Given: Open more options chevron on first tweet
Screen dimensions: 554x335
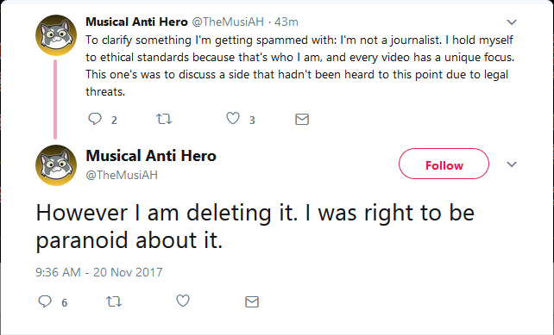Looking at the screenshot, I should [x=512, y=22].
